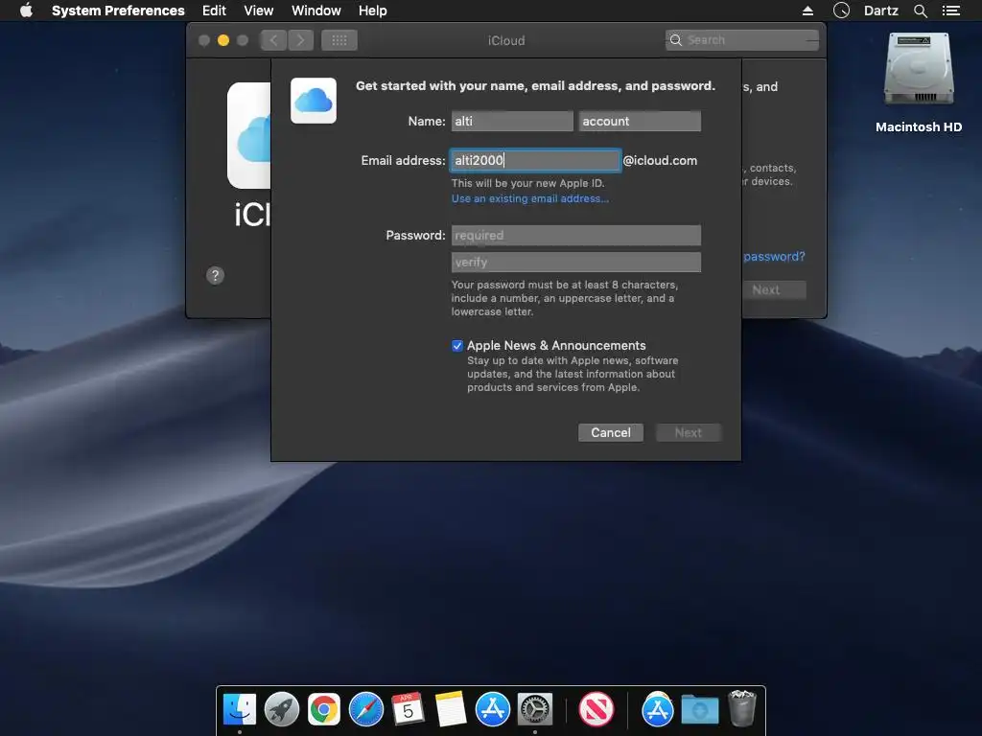Image resolution: width=982 pixels, height=736 pixels.
Task: Open the Downloads folder in the Dock
Action: [699, 710]
